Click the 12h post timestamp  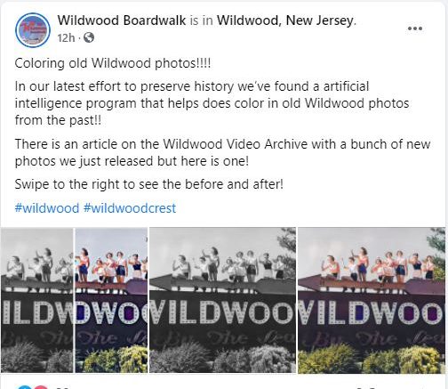coord(66,38)
